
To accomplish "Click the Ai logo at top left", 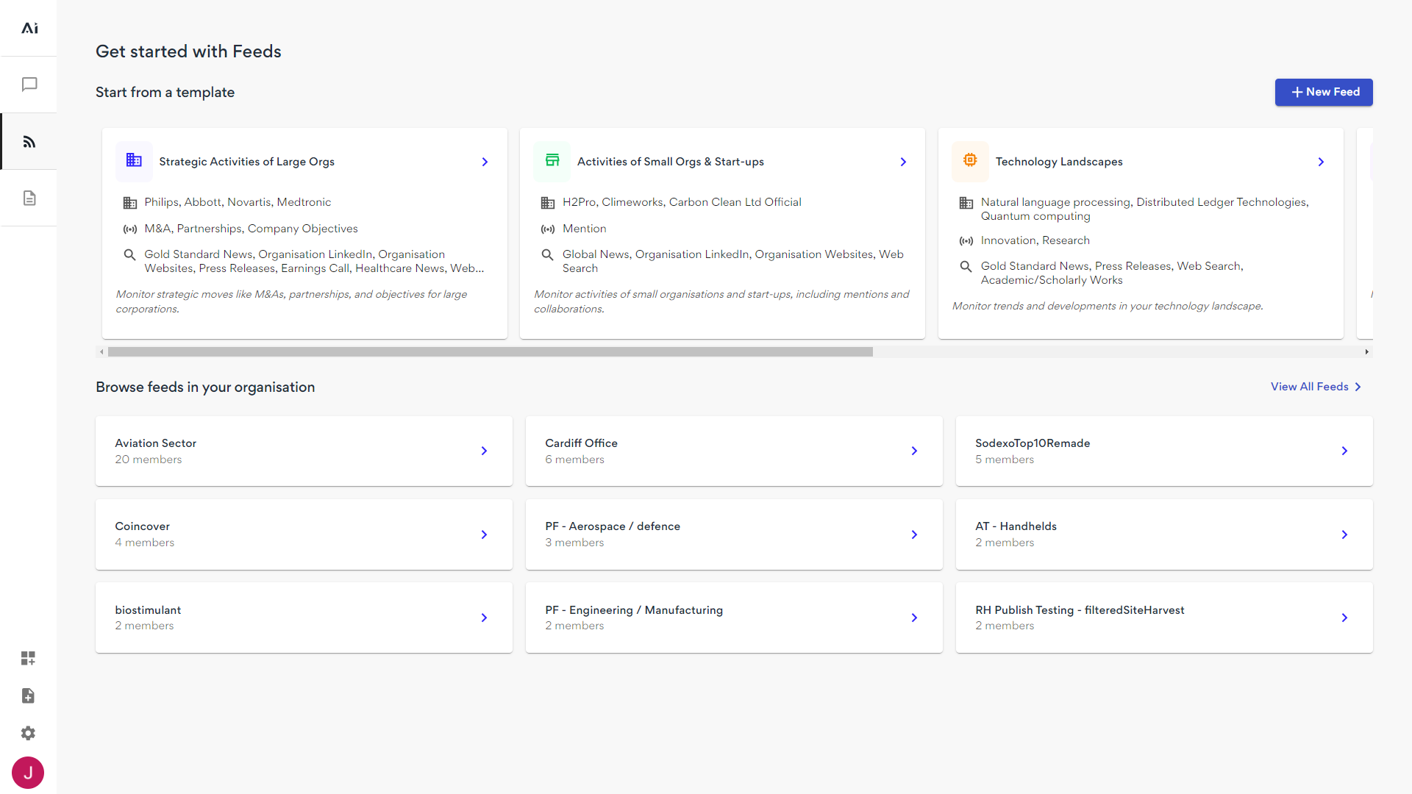I will pos(29,28).
